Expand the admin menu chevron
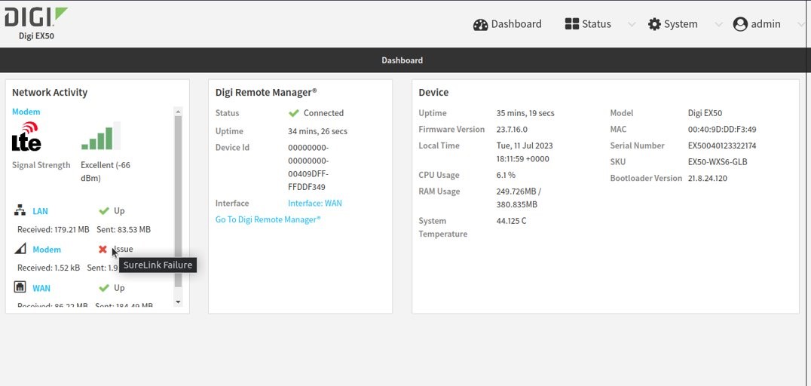Screen dimensions: 811x386 (x=802, y=24)
